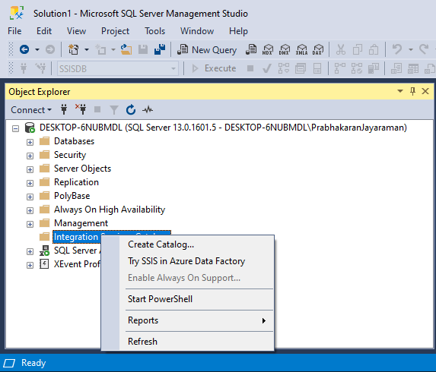436x372 pixels.
Task: Close the Object Explorer panel
Action: pyautogui.click(x=425, y=91)
